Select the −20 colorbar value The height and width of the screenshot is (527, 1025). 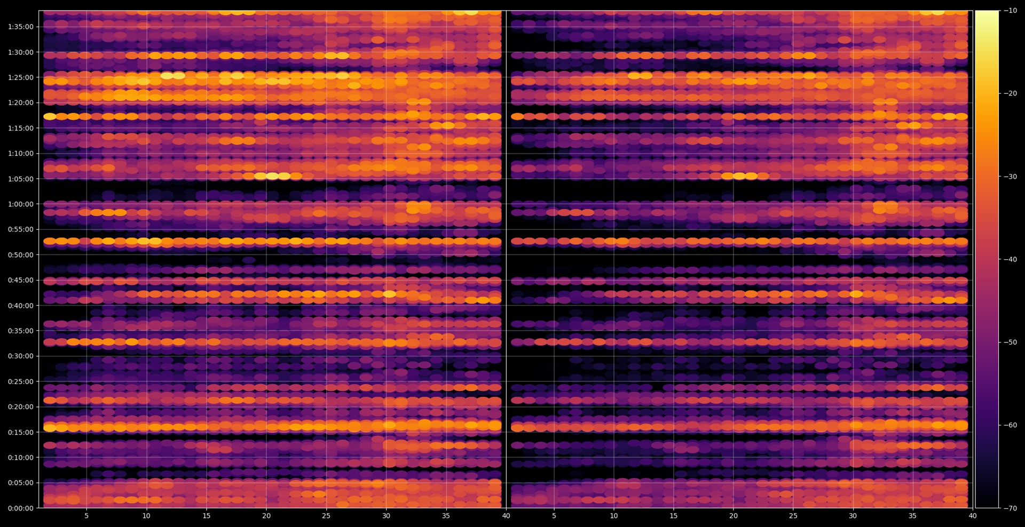point(1010,93)
